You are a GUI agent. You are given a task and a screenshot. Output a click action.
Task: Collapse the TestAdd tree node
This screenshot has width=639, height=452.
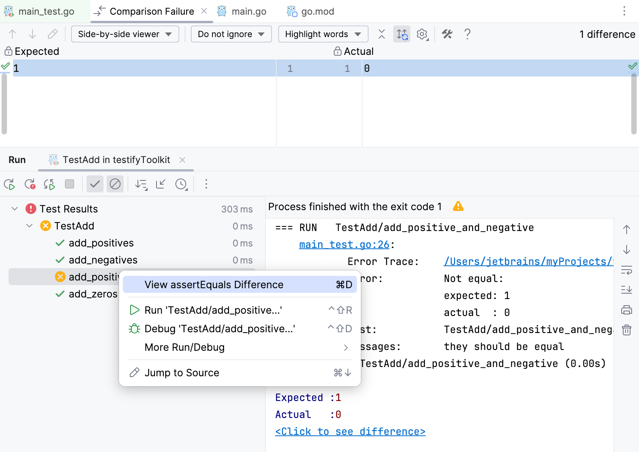pyautogui.click(x=29, y=226)
